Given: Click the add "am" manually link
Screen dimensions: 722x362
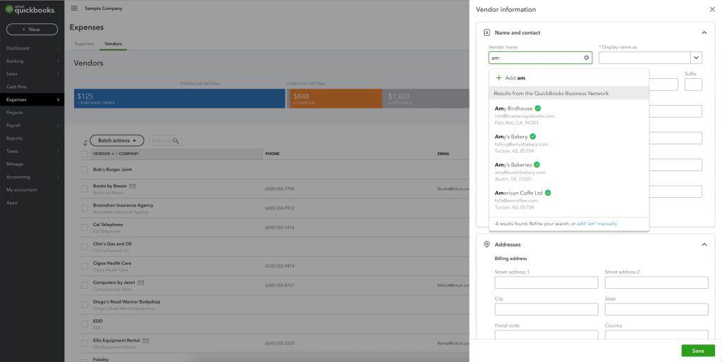Looking at the screenshot, I should tap(596, 223).
